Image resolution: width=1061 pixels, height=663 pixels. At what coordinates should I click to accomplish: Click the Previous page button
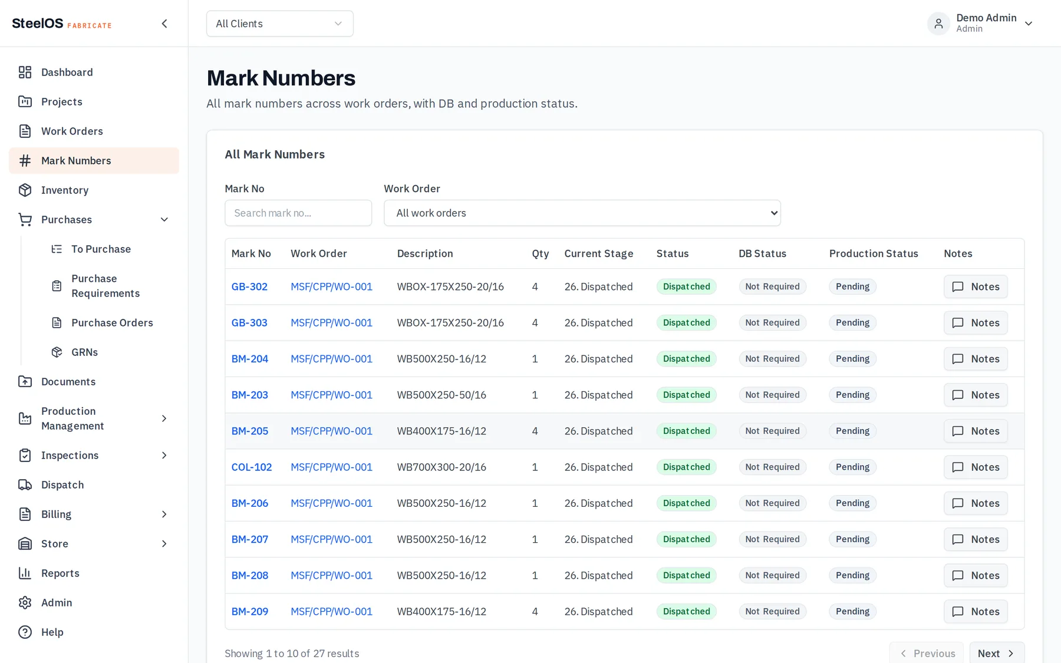(x=927, y=653)
